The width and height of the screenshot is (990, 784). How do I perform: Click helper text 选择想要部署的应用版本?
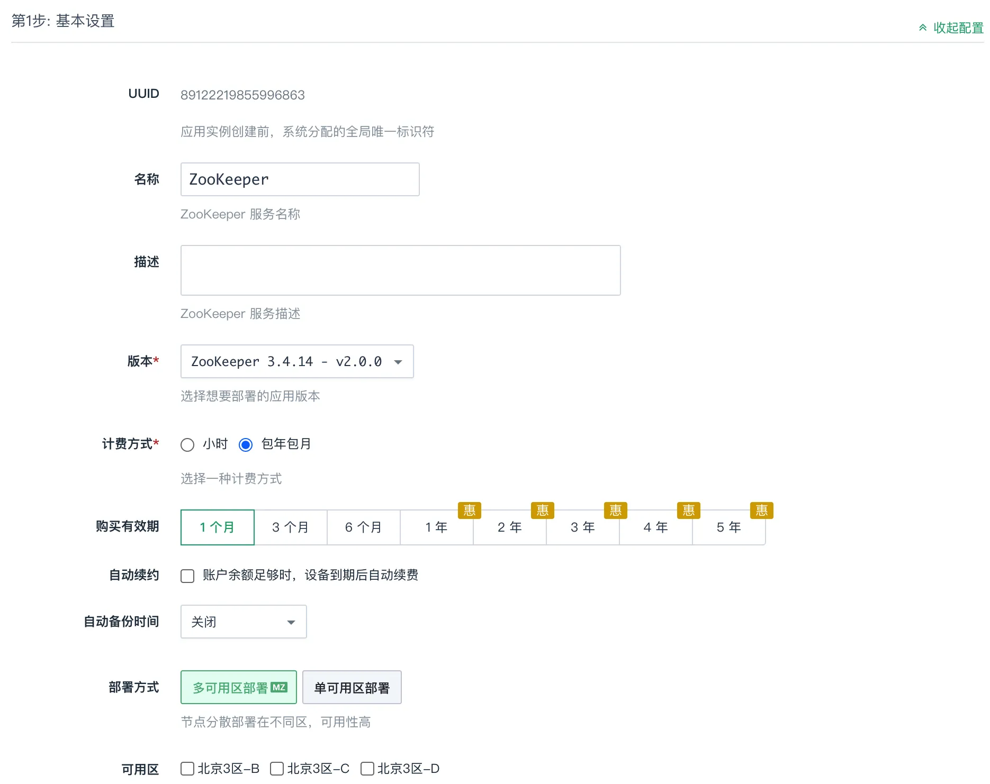[250, 396]
